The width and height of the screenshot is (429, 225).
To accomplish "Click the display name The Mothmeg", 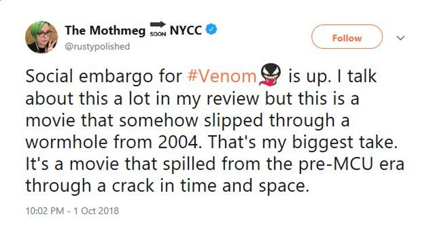I will tap(105, 30).
